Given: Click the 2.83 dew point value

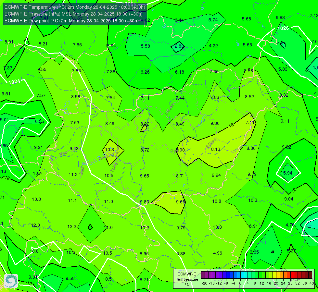Looking at the screenshot, I should coord(179,46).
